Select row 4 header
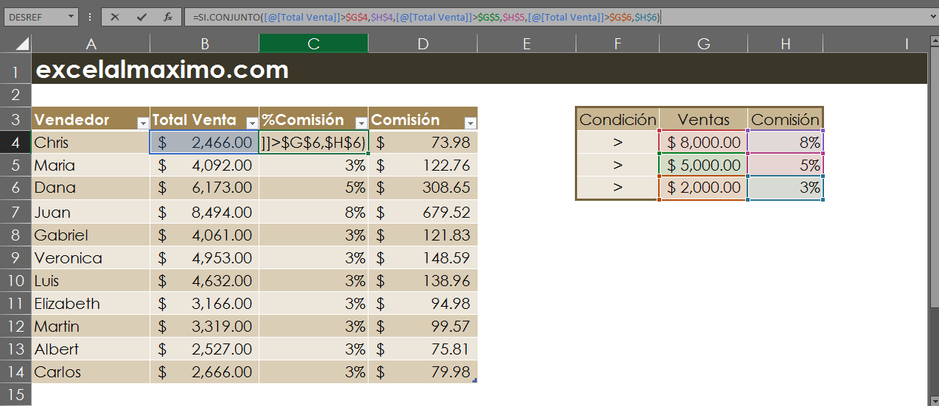Image resolution: width=939 pixels, height=406 pixels. click(x=15, y=142)
